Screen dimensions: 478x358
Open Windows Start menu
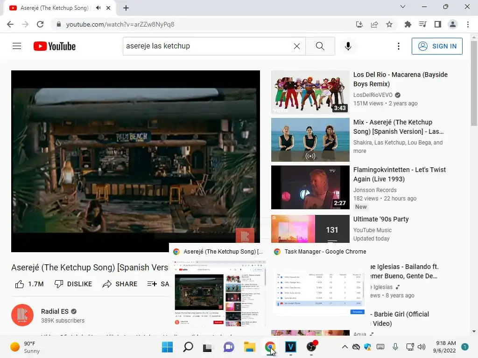coord(167,347)
